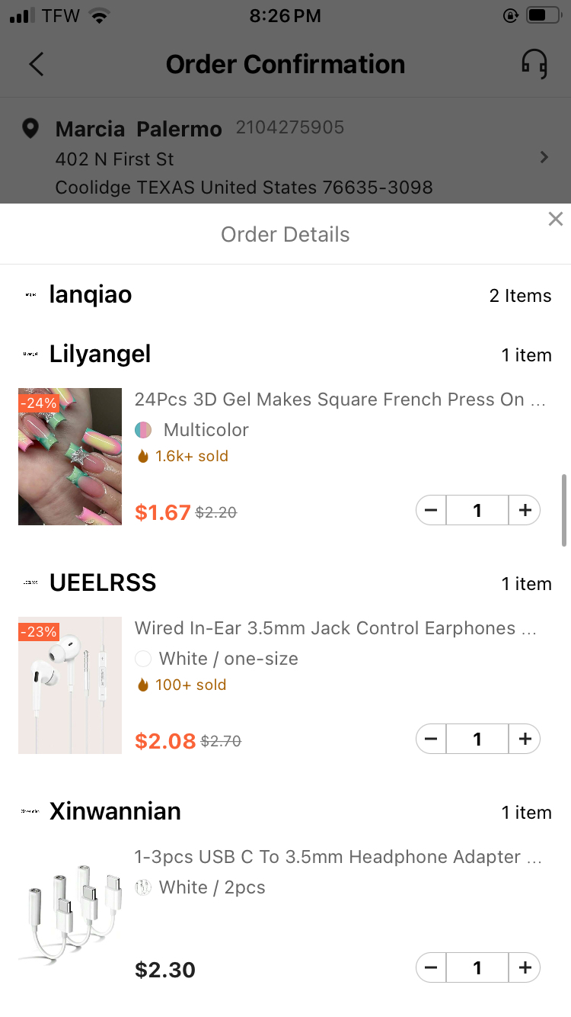Open customer support headset icon

pos(534,64)
